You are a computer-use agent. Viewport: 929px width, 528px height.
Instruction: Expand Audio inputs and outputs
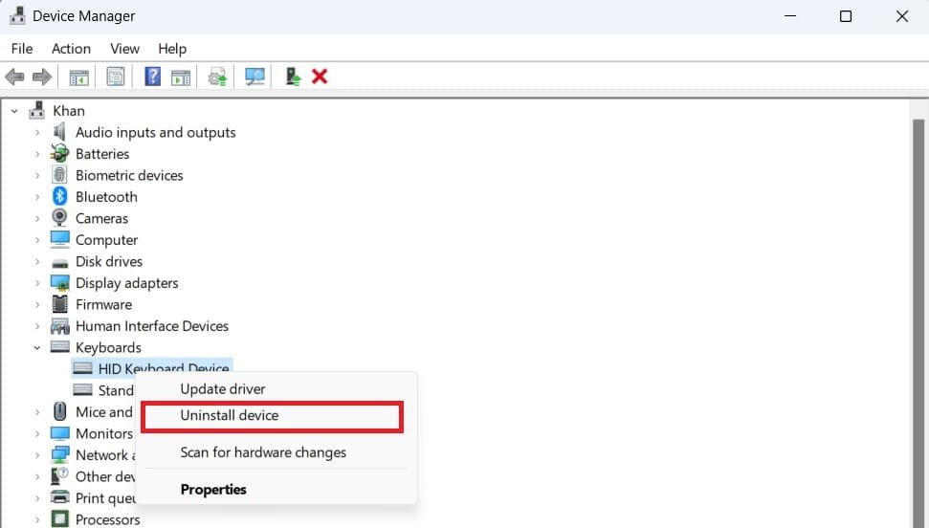point(37,132)
